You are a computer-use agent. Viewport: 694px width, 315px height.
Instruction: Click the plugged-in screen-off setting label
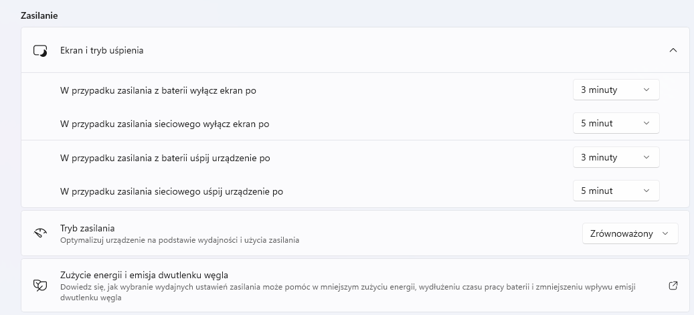165,124
